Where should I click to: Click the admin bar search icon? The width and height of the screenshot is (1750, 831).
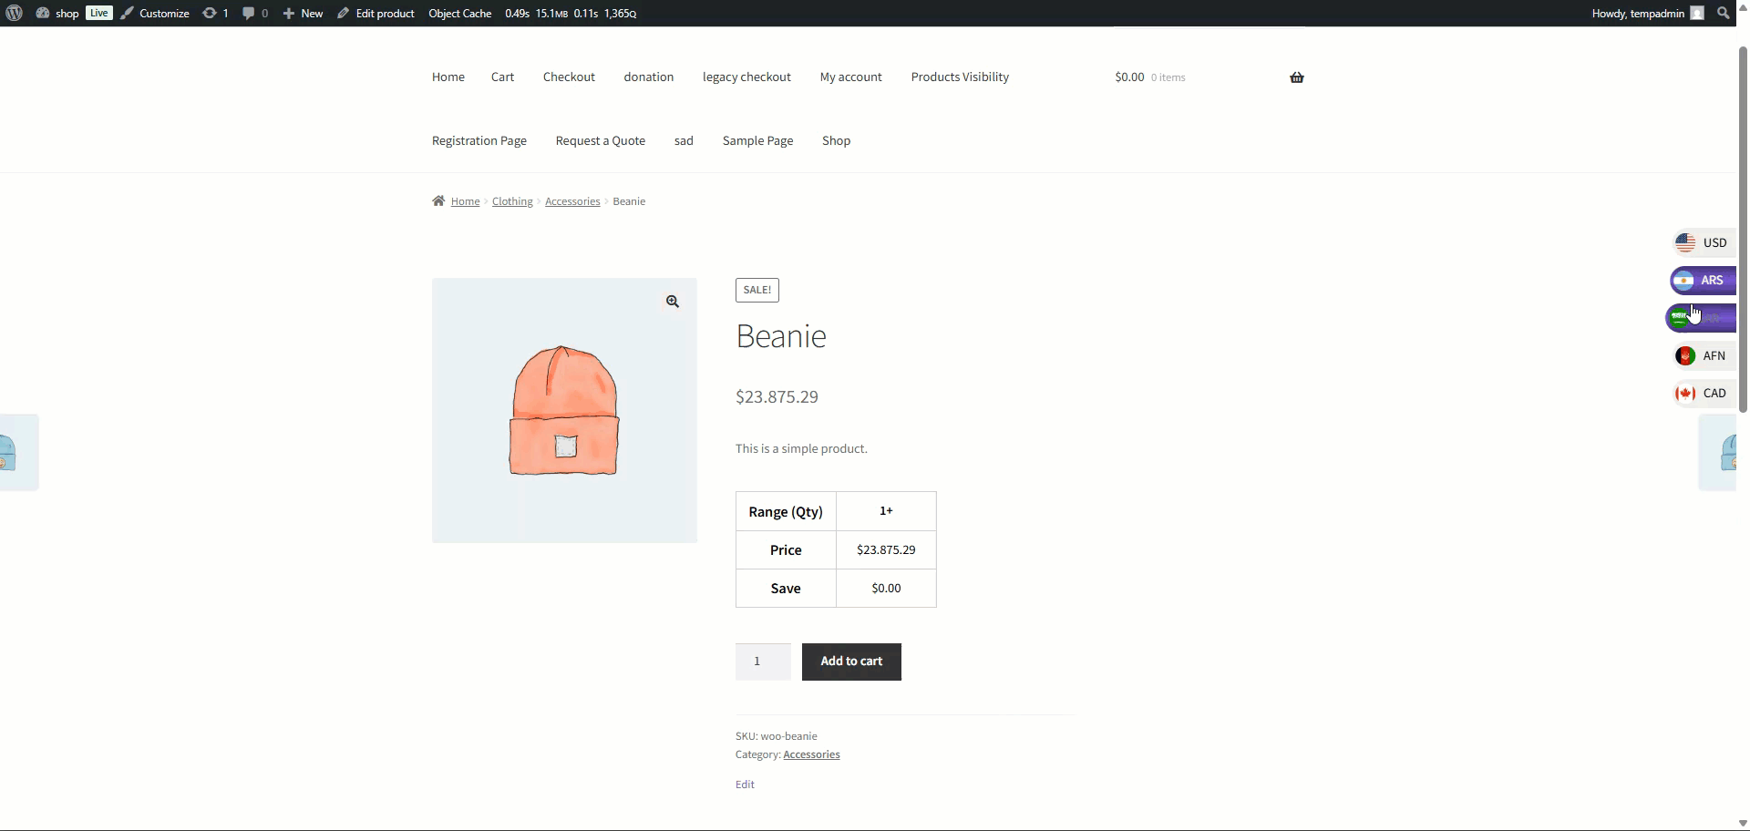click(x=1723, y=13)
